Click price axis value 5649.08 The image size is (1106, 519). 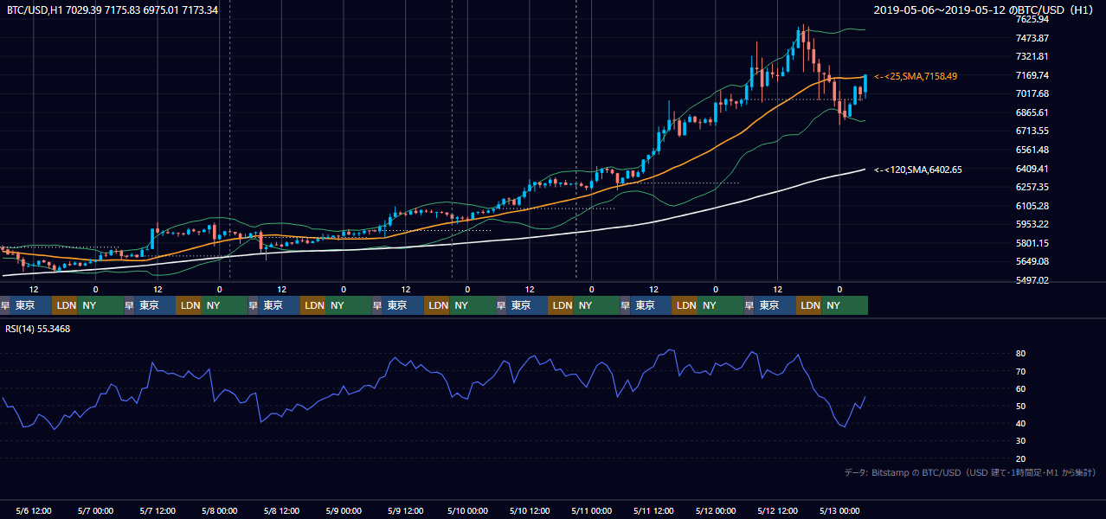[x=1032, y=261]
